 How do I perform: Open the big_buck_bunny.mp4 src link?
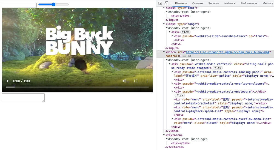click(227, 52)
